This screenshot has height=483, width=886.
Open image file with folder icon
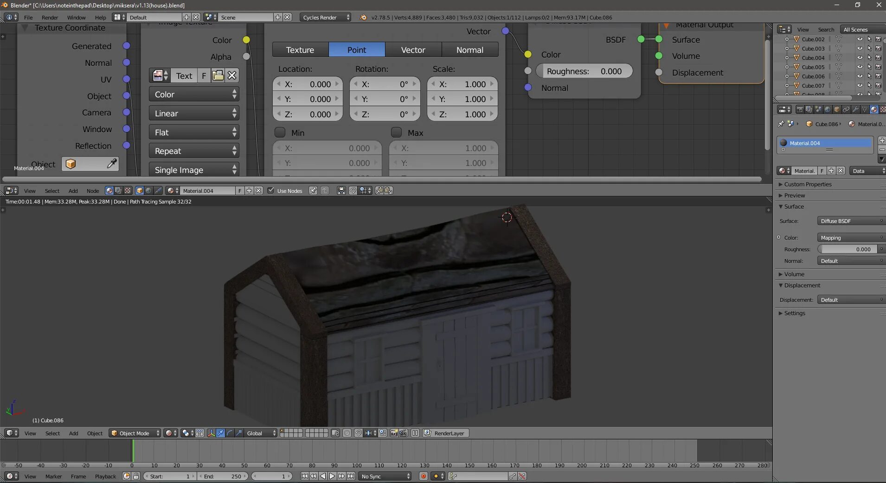coord(218,76)
